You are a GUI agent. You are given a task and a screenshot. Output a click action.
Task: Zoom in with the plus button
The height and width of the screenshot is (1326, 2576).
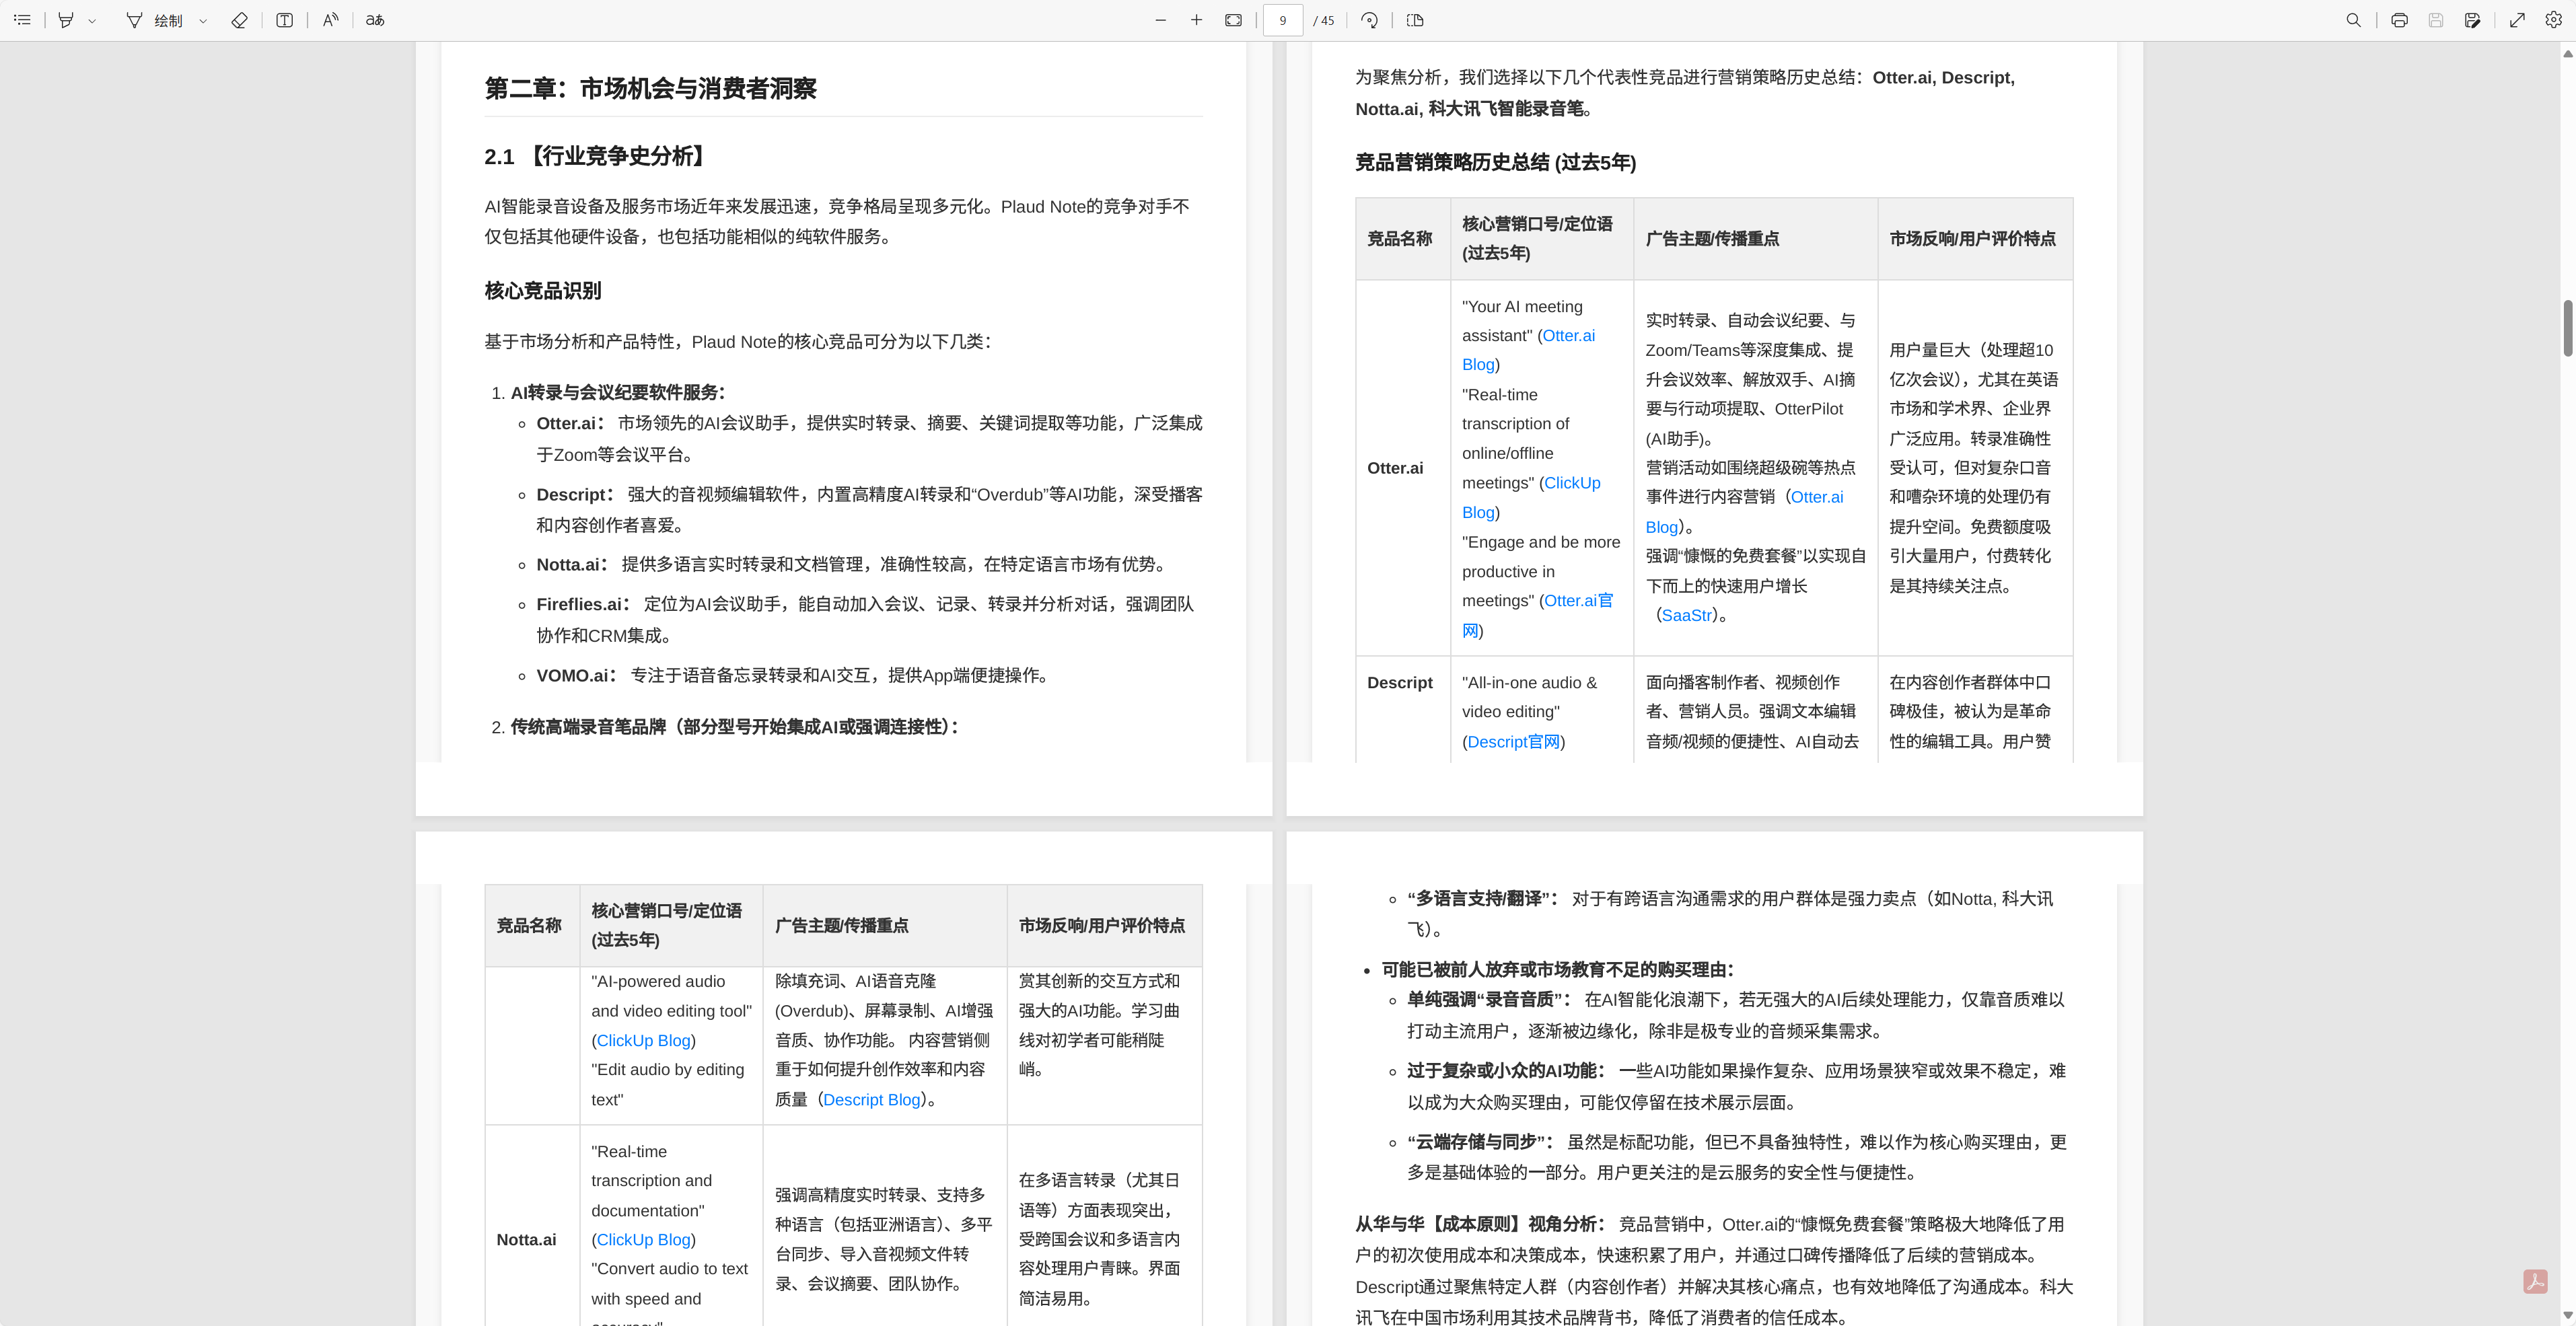coord(1196,20)
